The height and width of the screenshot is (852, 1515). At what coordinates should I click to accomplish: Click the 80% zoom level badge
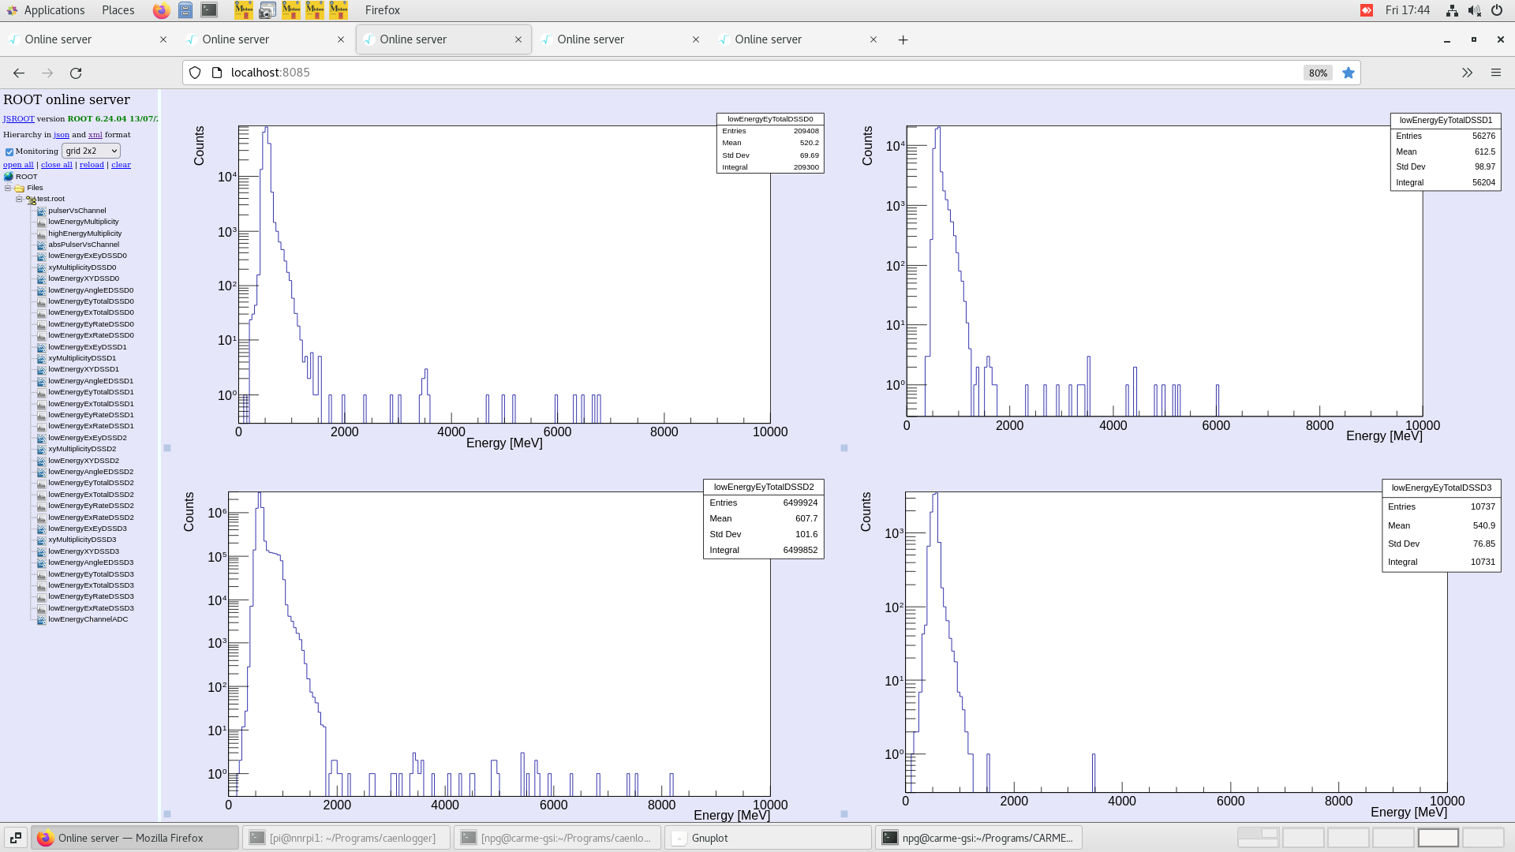point(1317,73)
